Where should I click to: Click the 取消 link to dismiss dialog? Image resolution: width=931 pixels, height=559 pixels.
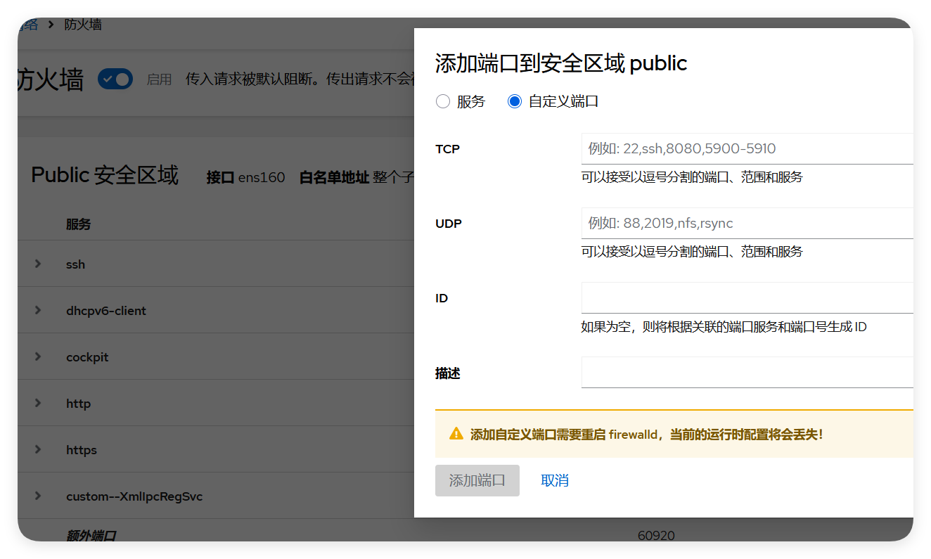click(x=555, y=480)
